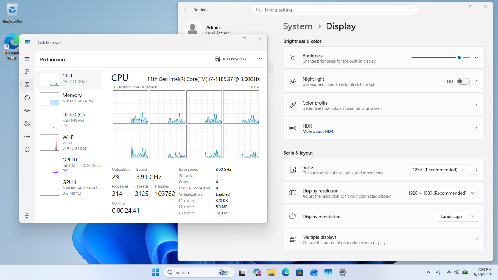498x280 pixels.
Task: Open Microsoft 365 Copilot taskbar icon
Action: point(257,273)
